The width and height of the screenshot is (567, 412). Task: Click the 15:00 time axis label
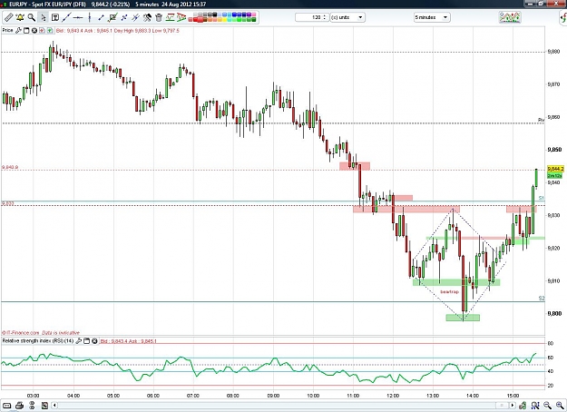[x=513, y=396]
